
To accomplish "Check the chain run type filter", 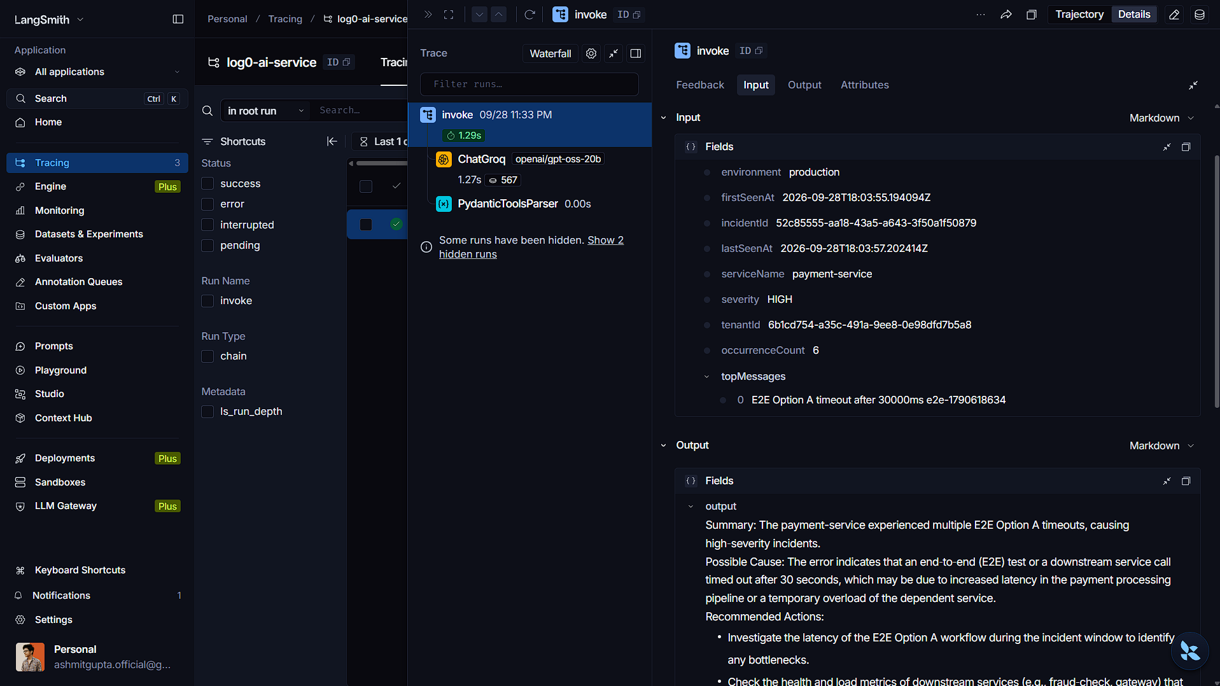I will 207,356.
